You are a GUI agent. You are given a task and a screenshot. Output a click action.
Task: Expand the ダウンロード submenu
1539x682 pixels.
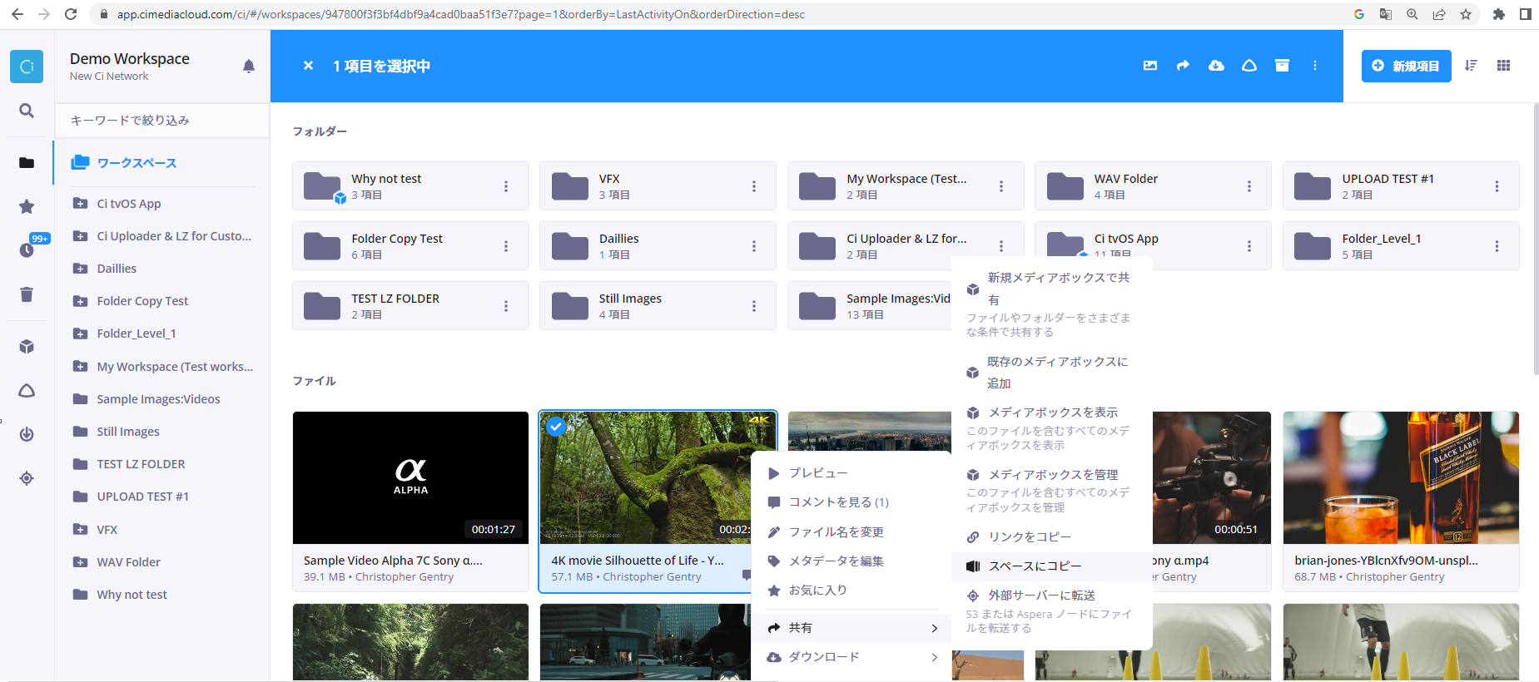click(x=851, y=657)
